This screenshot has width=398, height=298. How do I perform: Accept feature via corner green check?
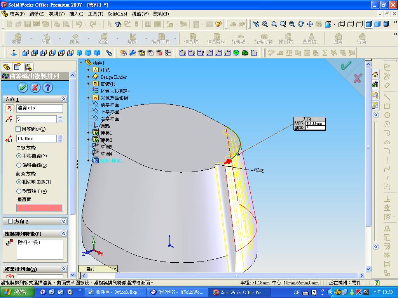click(x=346, y=65)
